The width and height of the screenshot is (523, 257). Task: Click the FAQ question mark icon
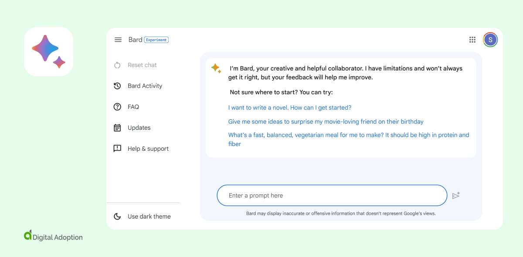pos(117,107)
